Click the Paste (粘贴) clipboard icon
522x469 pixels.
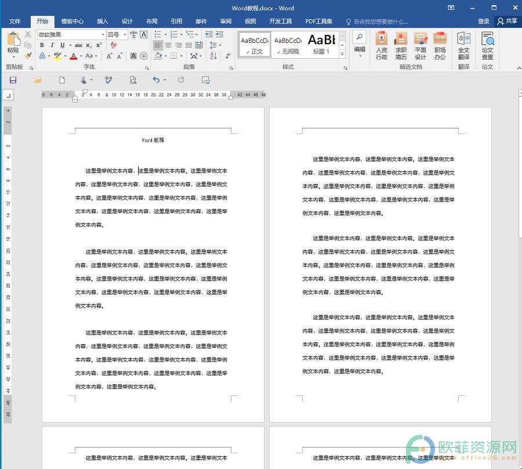tap(13, 39)
